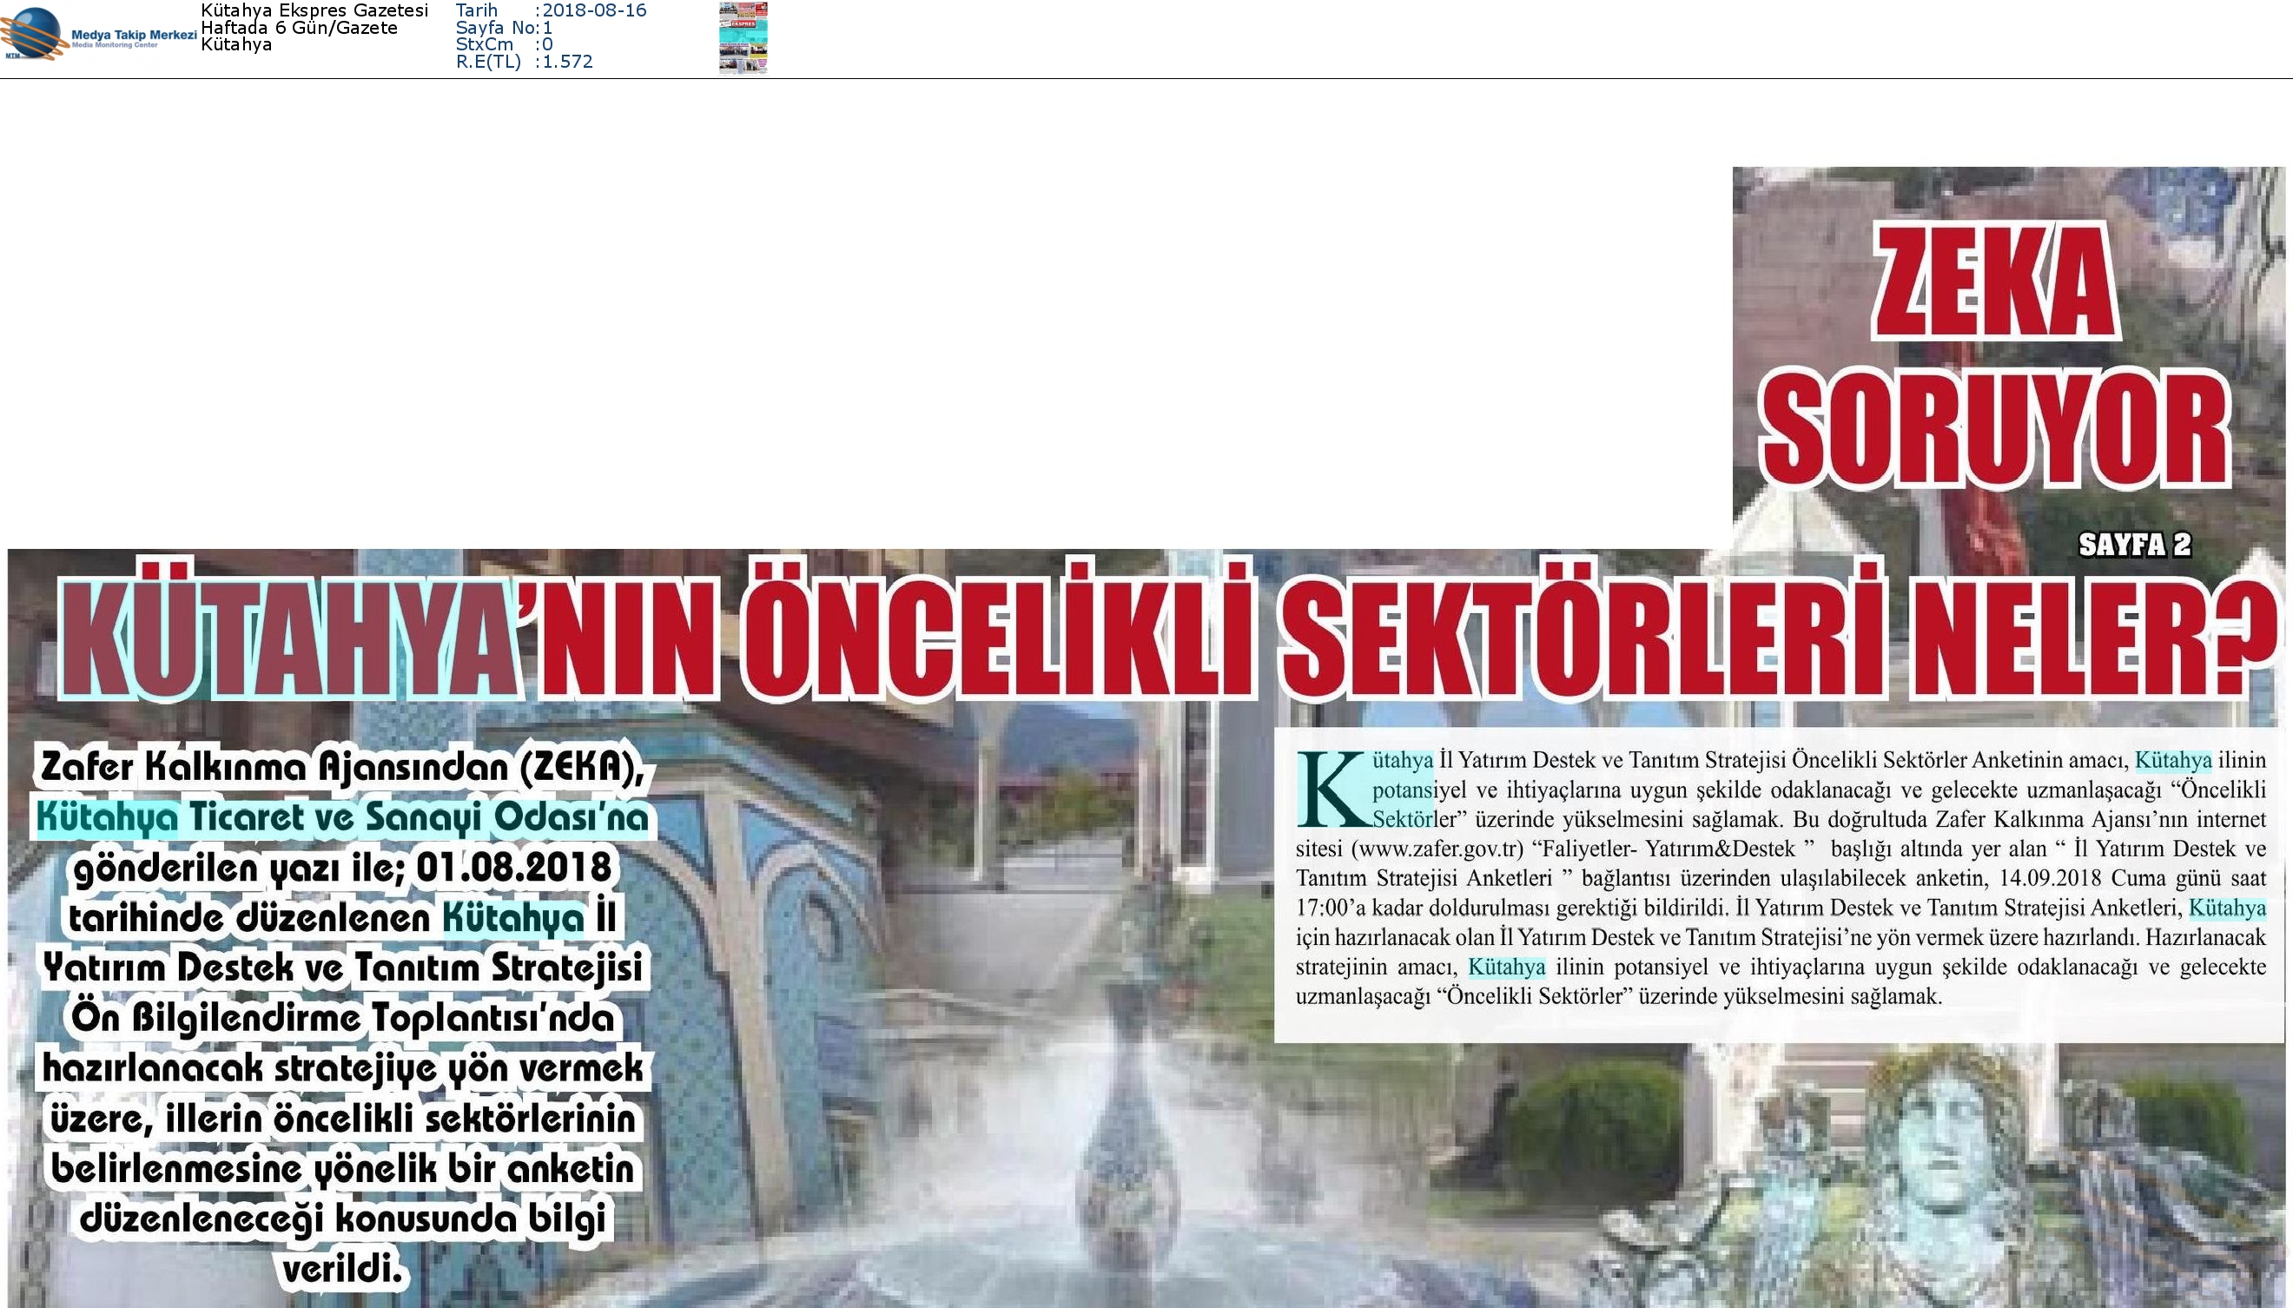Click the 'Yatırım Destek ve Tanıtım Stratejisi' summary line
Image resolution: width=2293 pixels, height=1308 pixels.
click(x=343, y=968)
